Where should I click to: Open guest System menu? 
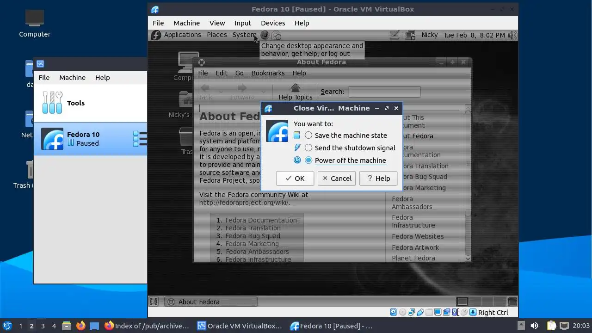pos(244,35)
